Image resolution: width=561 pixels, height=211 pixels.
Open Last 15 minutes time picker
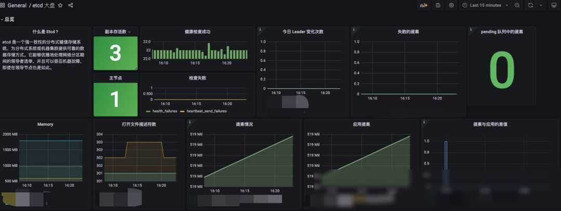pos(486,5)
